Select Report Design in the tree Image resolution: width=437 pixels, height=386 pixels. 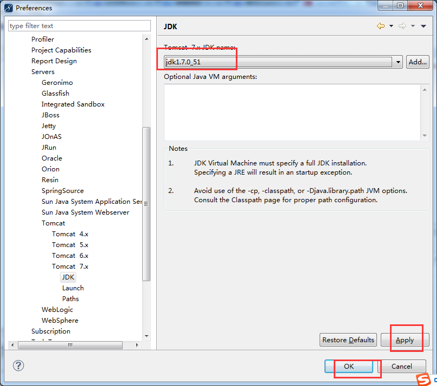coord(54,61)
